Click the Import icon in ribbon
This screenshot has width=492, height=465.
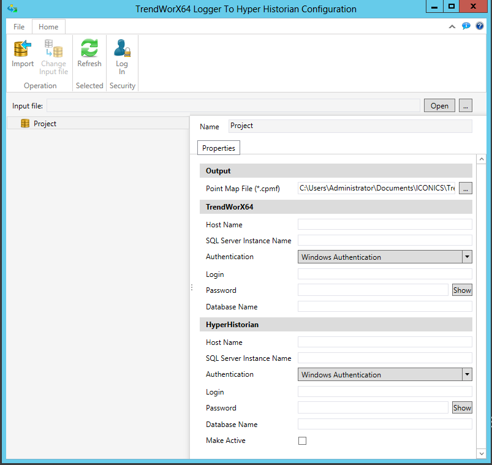point(23,49)
